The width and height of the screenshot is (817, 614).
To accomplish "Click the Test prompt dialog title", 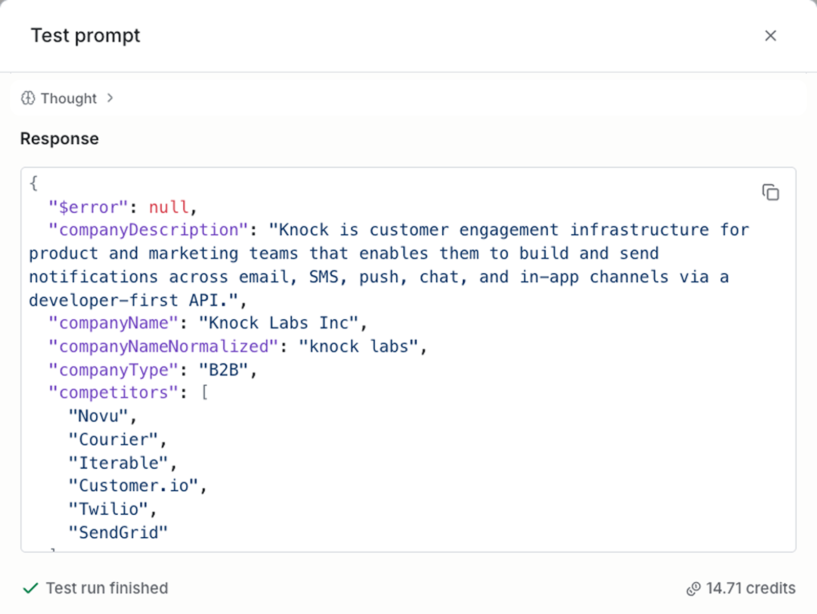I will coord(85,36).
